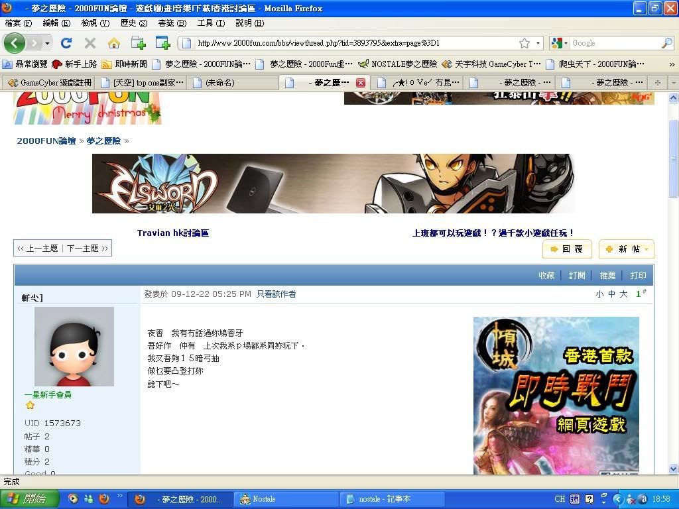679x509 pixels.
Task: Click inside the Google search box
Action: coord(615,43)
